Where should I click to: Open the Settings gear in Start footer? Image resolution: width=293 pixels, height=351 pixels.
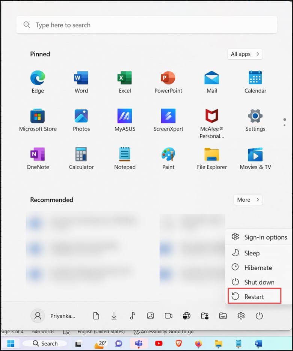click(x=241, y=316)
